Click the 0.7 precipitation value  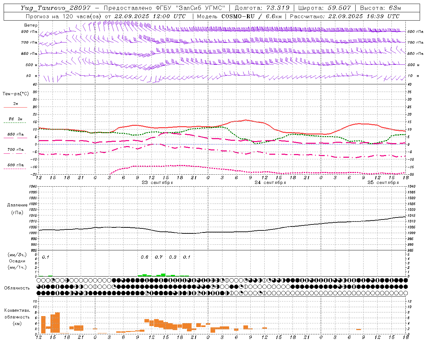coord(159,257)
